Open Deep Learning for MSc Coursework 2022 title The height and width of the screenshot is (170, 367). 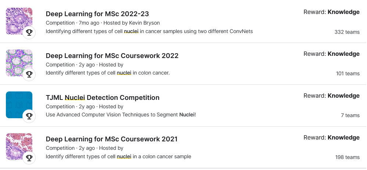click(x=112, y=56)
